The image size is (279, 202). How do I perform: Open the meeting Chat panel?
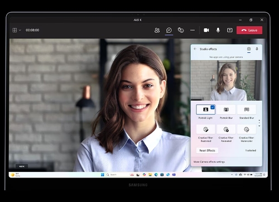point(169,30)
